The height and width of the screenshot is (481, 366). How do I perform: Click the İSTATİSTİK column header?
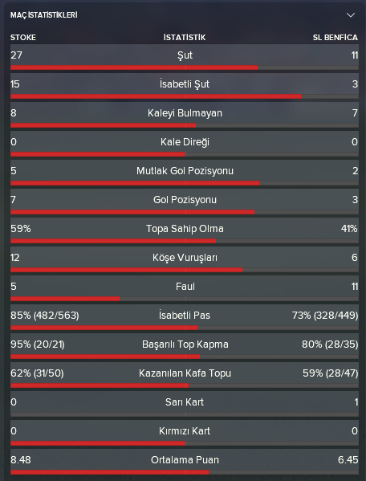pyautogui.click(x=185, y=38)
